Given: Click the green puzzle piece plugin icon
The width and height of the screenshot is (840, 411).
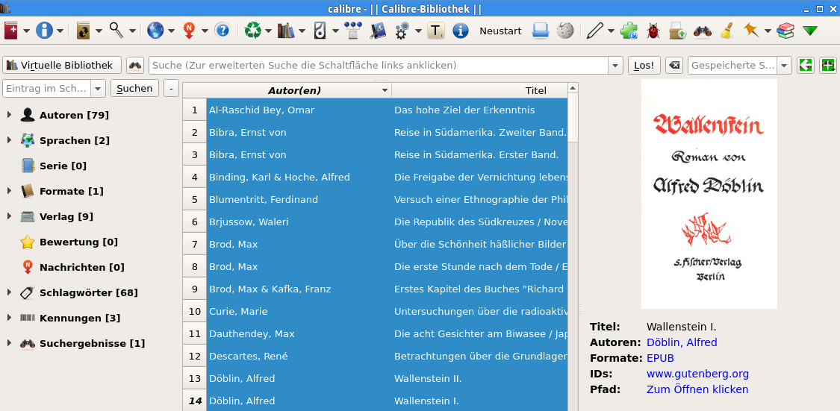Looking at the screenshot, I should 629,31.
